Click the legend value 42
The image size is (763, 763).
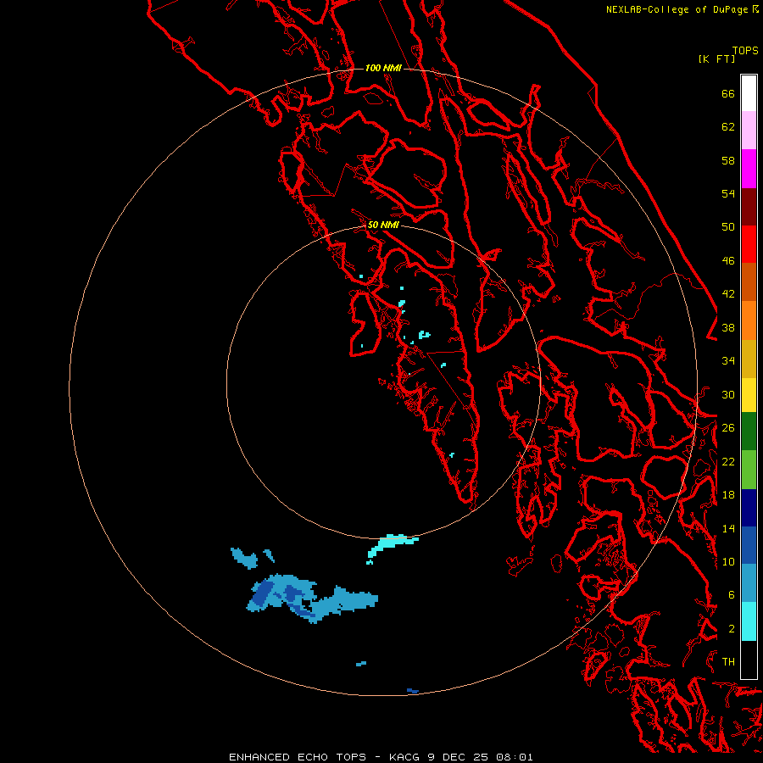click(728, 294)
